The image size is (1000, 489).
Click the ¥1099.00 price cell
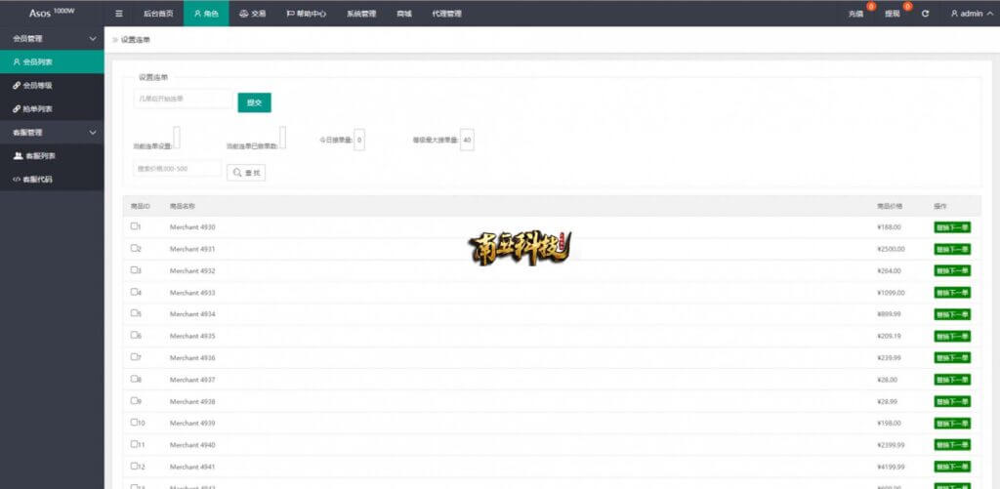coord(891,293)
